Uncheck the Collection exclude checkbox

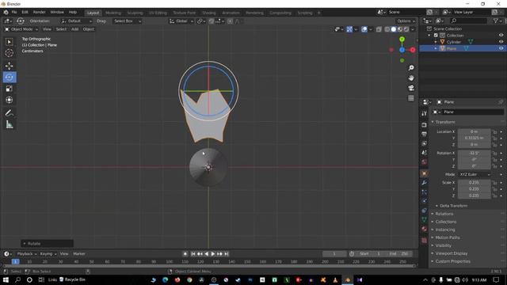pos(436,35)
